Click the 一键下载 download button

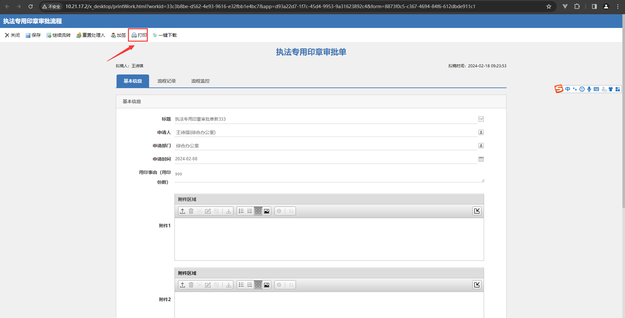[165, 35]
